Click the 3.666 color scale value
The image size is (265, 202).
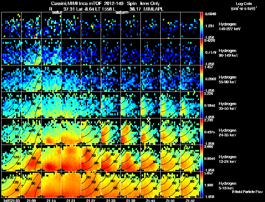(x=209, y=147)
